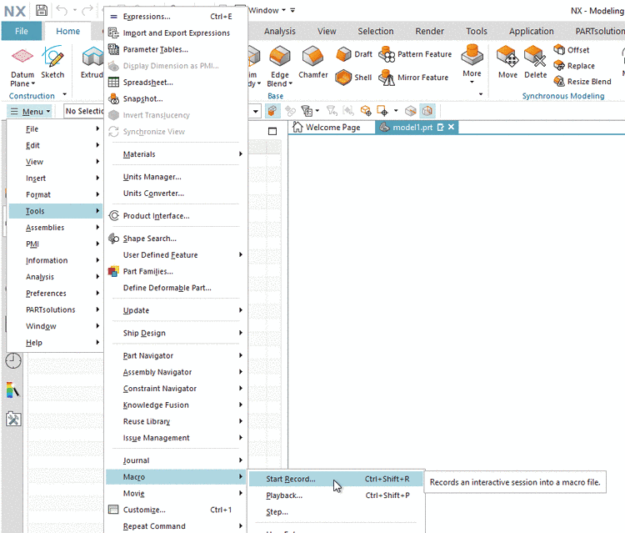Switch to the Selection ribbon tab
Image resolution: width=625 pixels, height=533 pixels.
coord(376,31)
